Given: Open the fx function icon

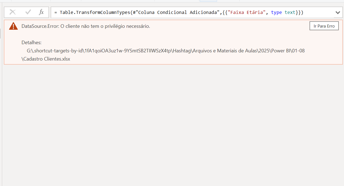Looking at the screenshot, I should 41,12.
